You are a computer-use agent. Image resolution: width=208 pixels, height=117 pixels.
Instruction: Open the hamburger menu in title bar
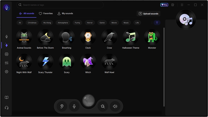(x=182, y=5)
